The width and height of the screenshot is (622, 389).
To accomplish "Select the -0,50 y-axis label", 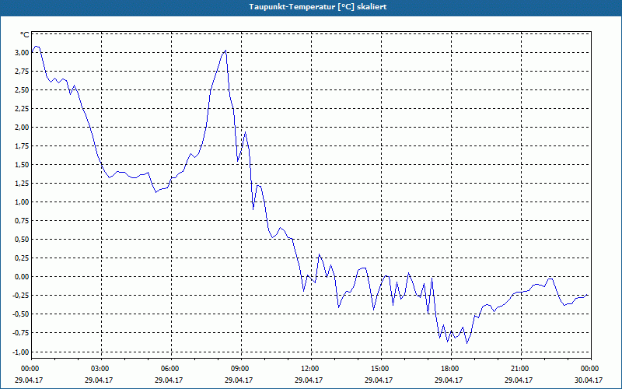I will [21, 314].
